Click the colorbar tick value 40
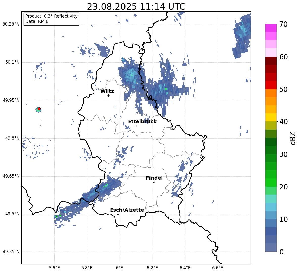 pos(283,122)
